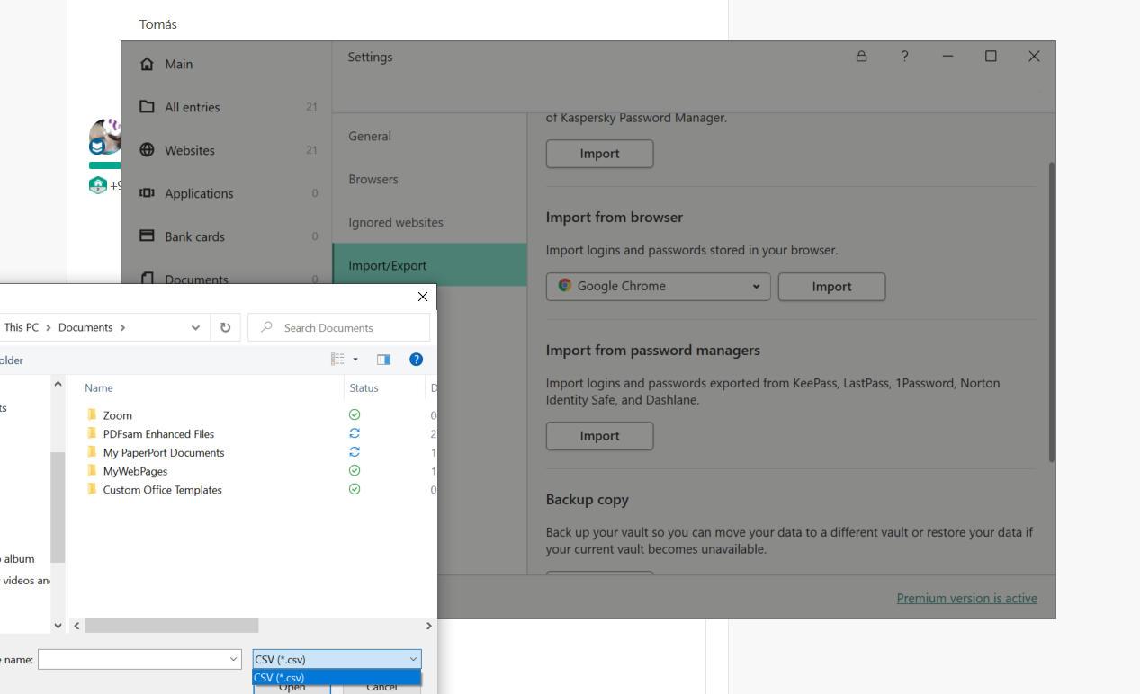
Task: Click navigation pane scroll up arrow
Action: point(58,384)
